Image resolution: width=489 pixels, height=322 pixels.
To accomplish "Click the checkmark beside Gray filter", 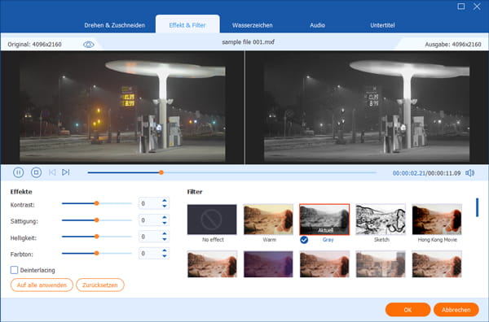I will click(304, 240).
